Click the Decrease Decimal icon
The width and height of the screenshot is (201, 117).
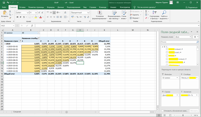(88, 17)
